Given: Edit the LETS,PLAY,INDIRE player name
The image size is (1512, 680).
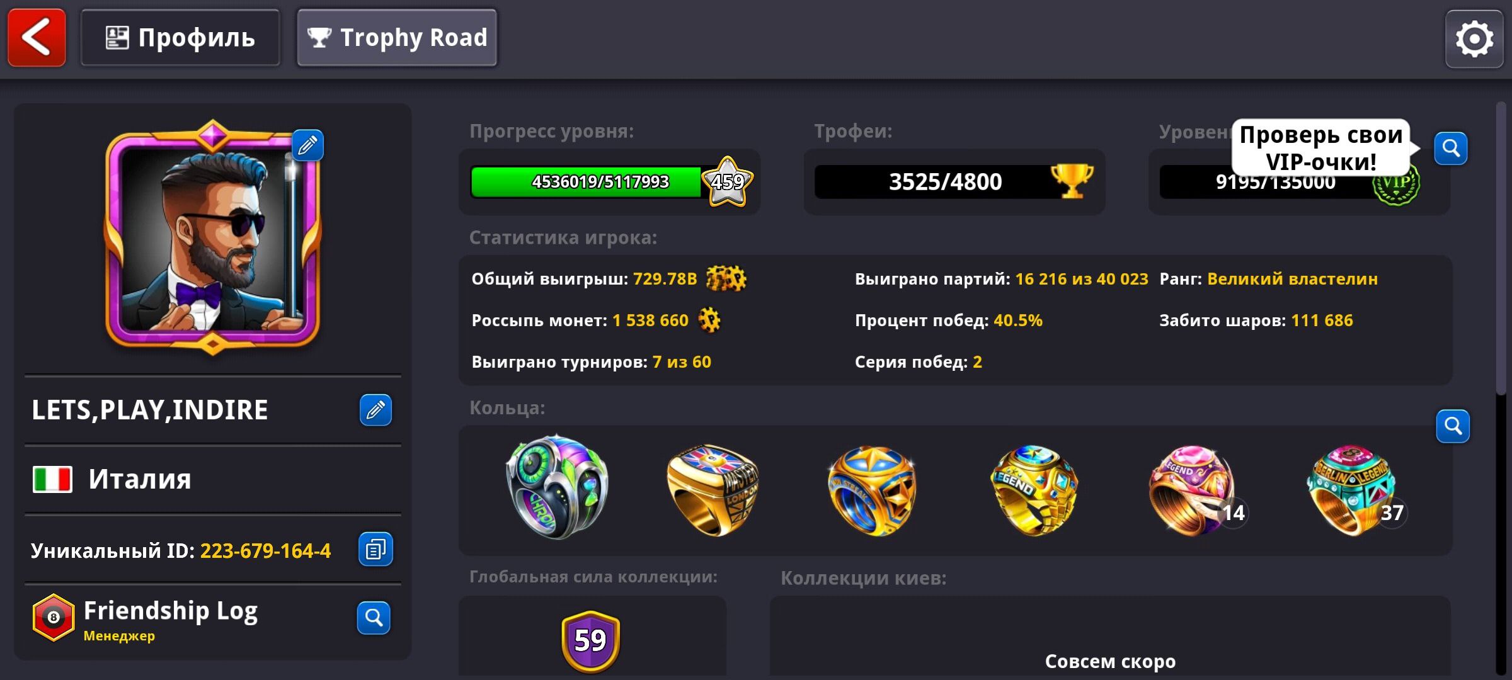Looking at the screenshot, I should tap(375, 410).
